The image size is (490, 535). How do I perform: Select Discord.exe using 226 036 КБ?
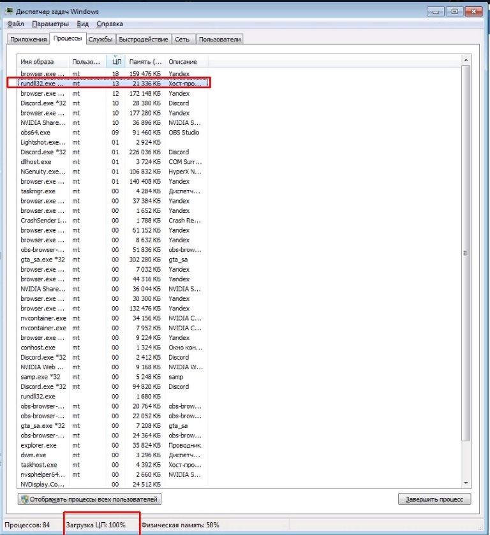point(113,152)
